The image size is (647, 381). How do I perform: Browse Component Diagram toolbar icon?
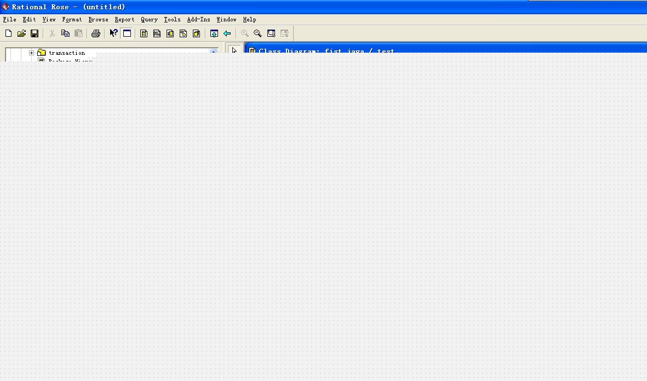tap(170, 33)
